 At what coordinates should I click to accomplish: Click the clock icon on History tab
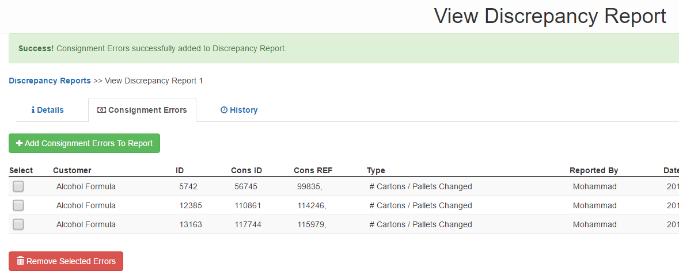coord(224,110)
